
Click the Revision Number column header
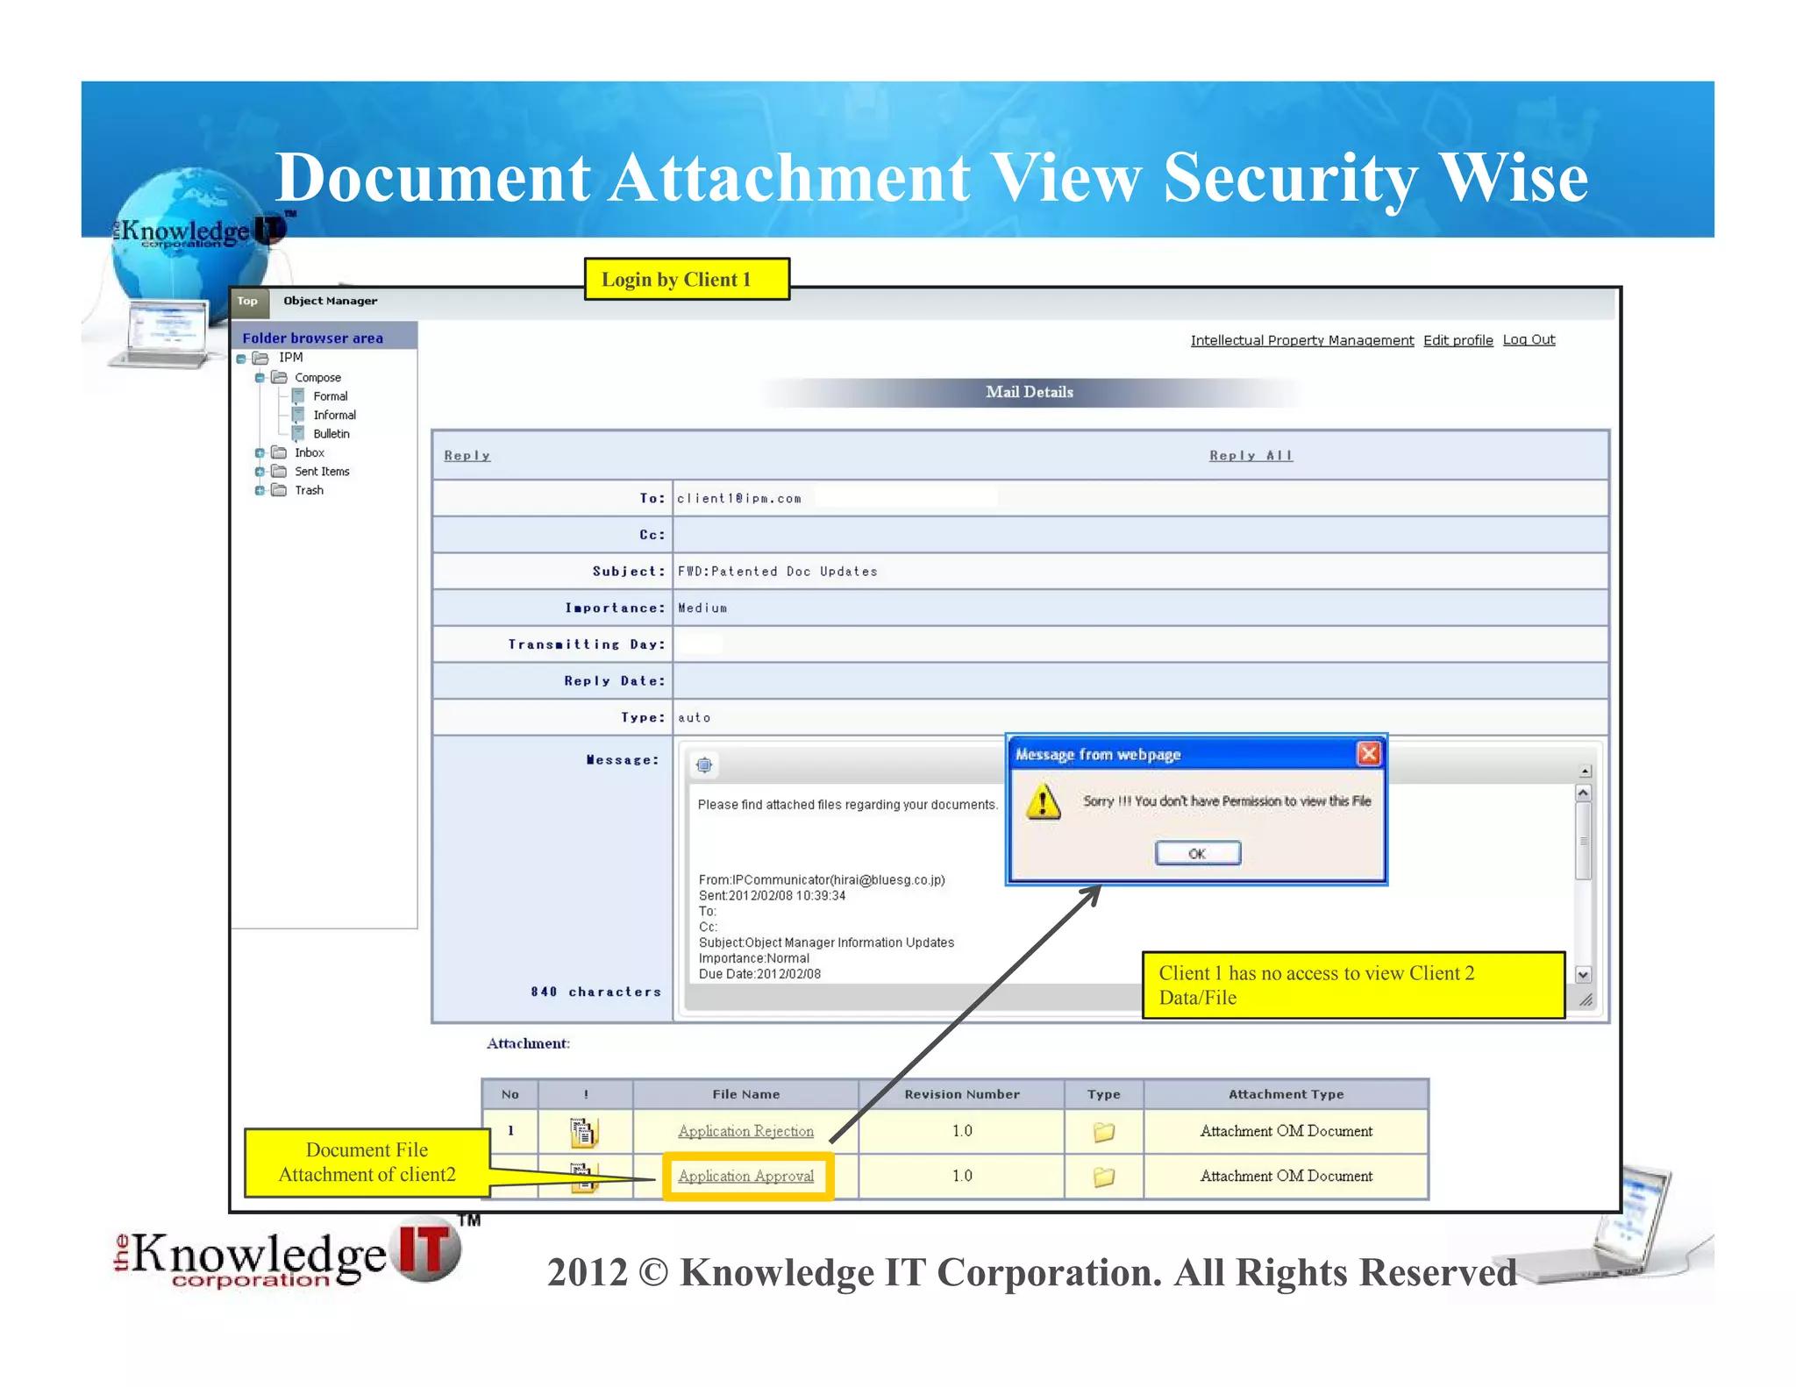click(961, 1094)
